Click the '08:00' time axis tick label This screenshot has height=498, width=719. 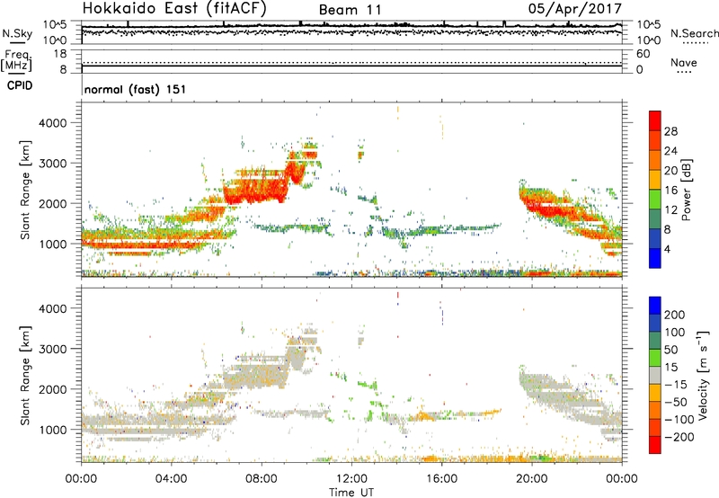click(262, 479)
